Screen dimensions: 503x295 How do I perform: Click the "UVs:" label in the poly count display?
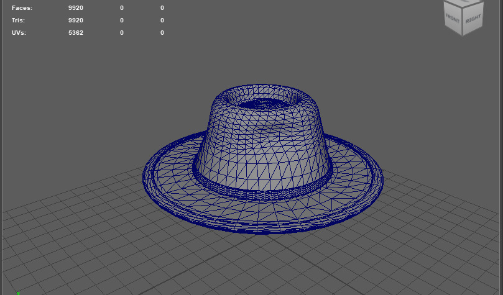[x=19, y=33]
